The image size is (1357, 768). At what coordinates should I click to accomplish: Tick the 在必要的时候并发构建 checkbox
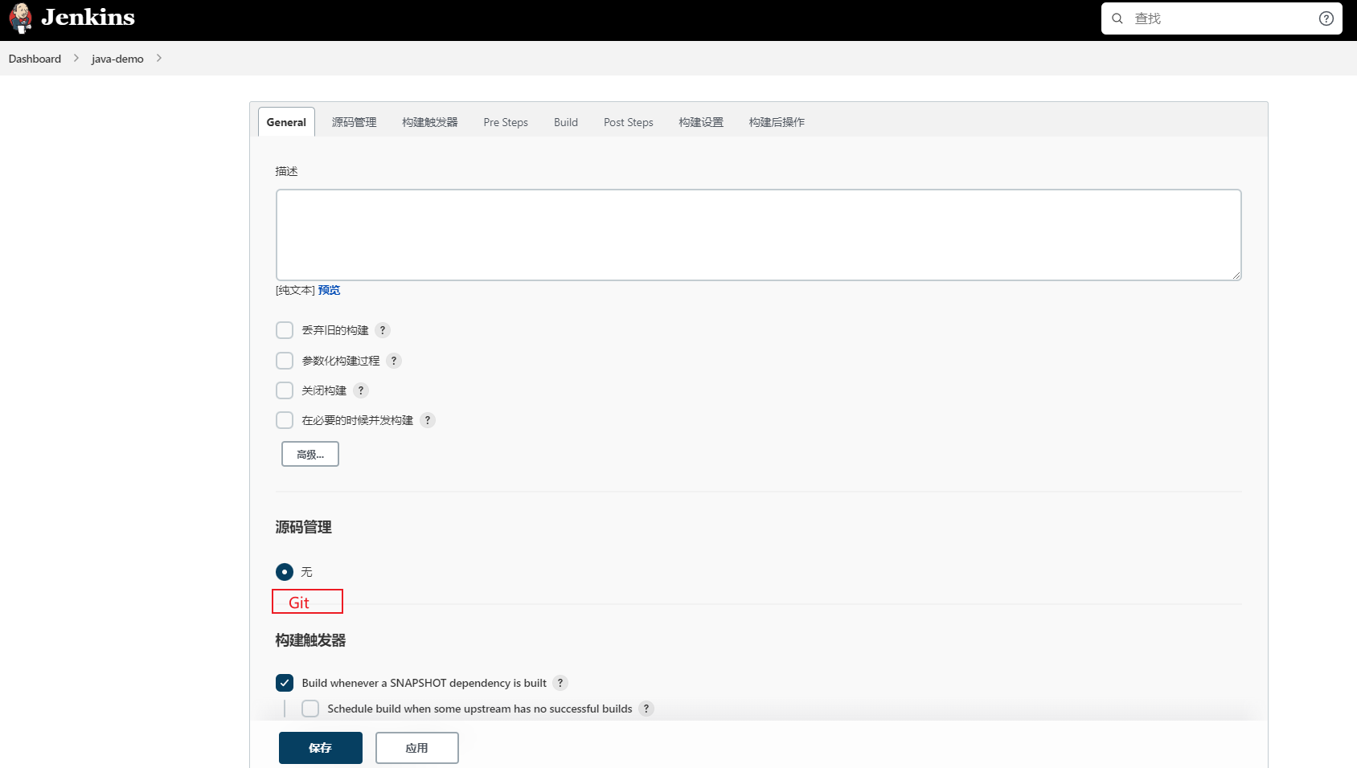pos(285,420)
